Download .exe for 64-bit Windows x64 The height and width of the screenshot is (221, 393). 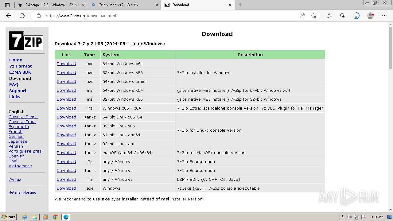[66, 64]
